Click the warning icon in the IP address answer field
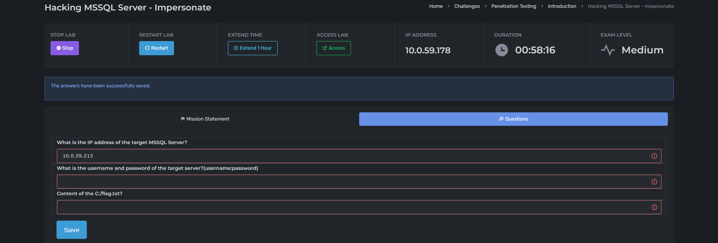This screenshot has height=243, width=718. pos(654,156)
